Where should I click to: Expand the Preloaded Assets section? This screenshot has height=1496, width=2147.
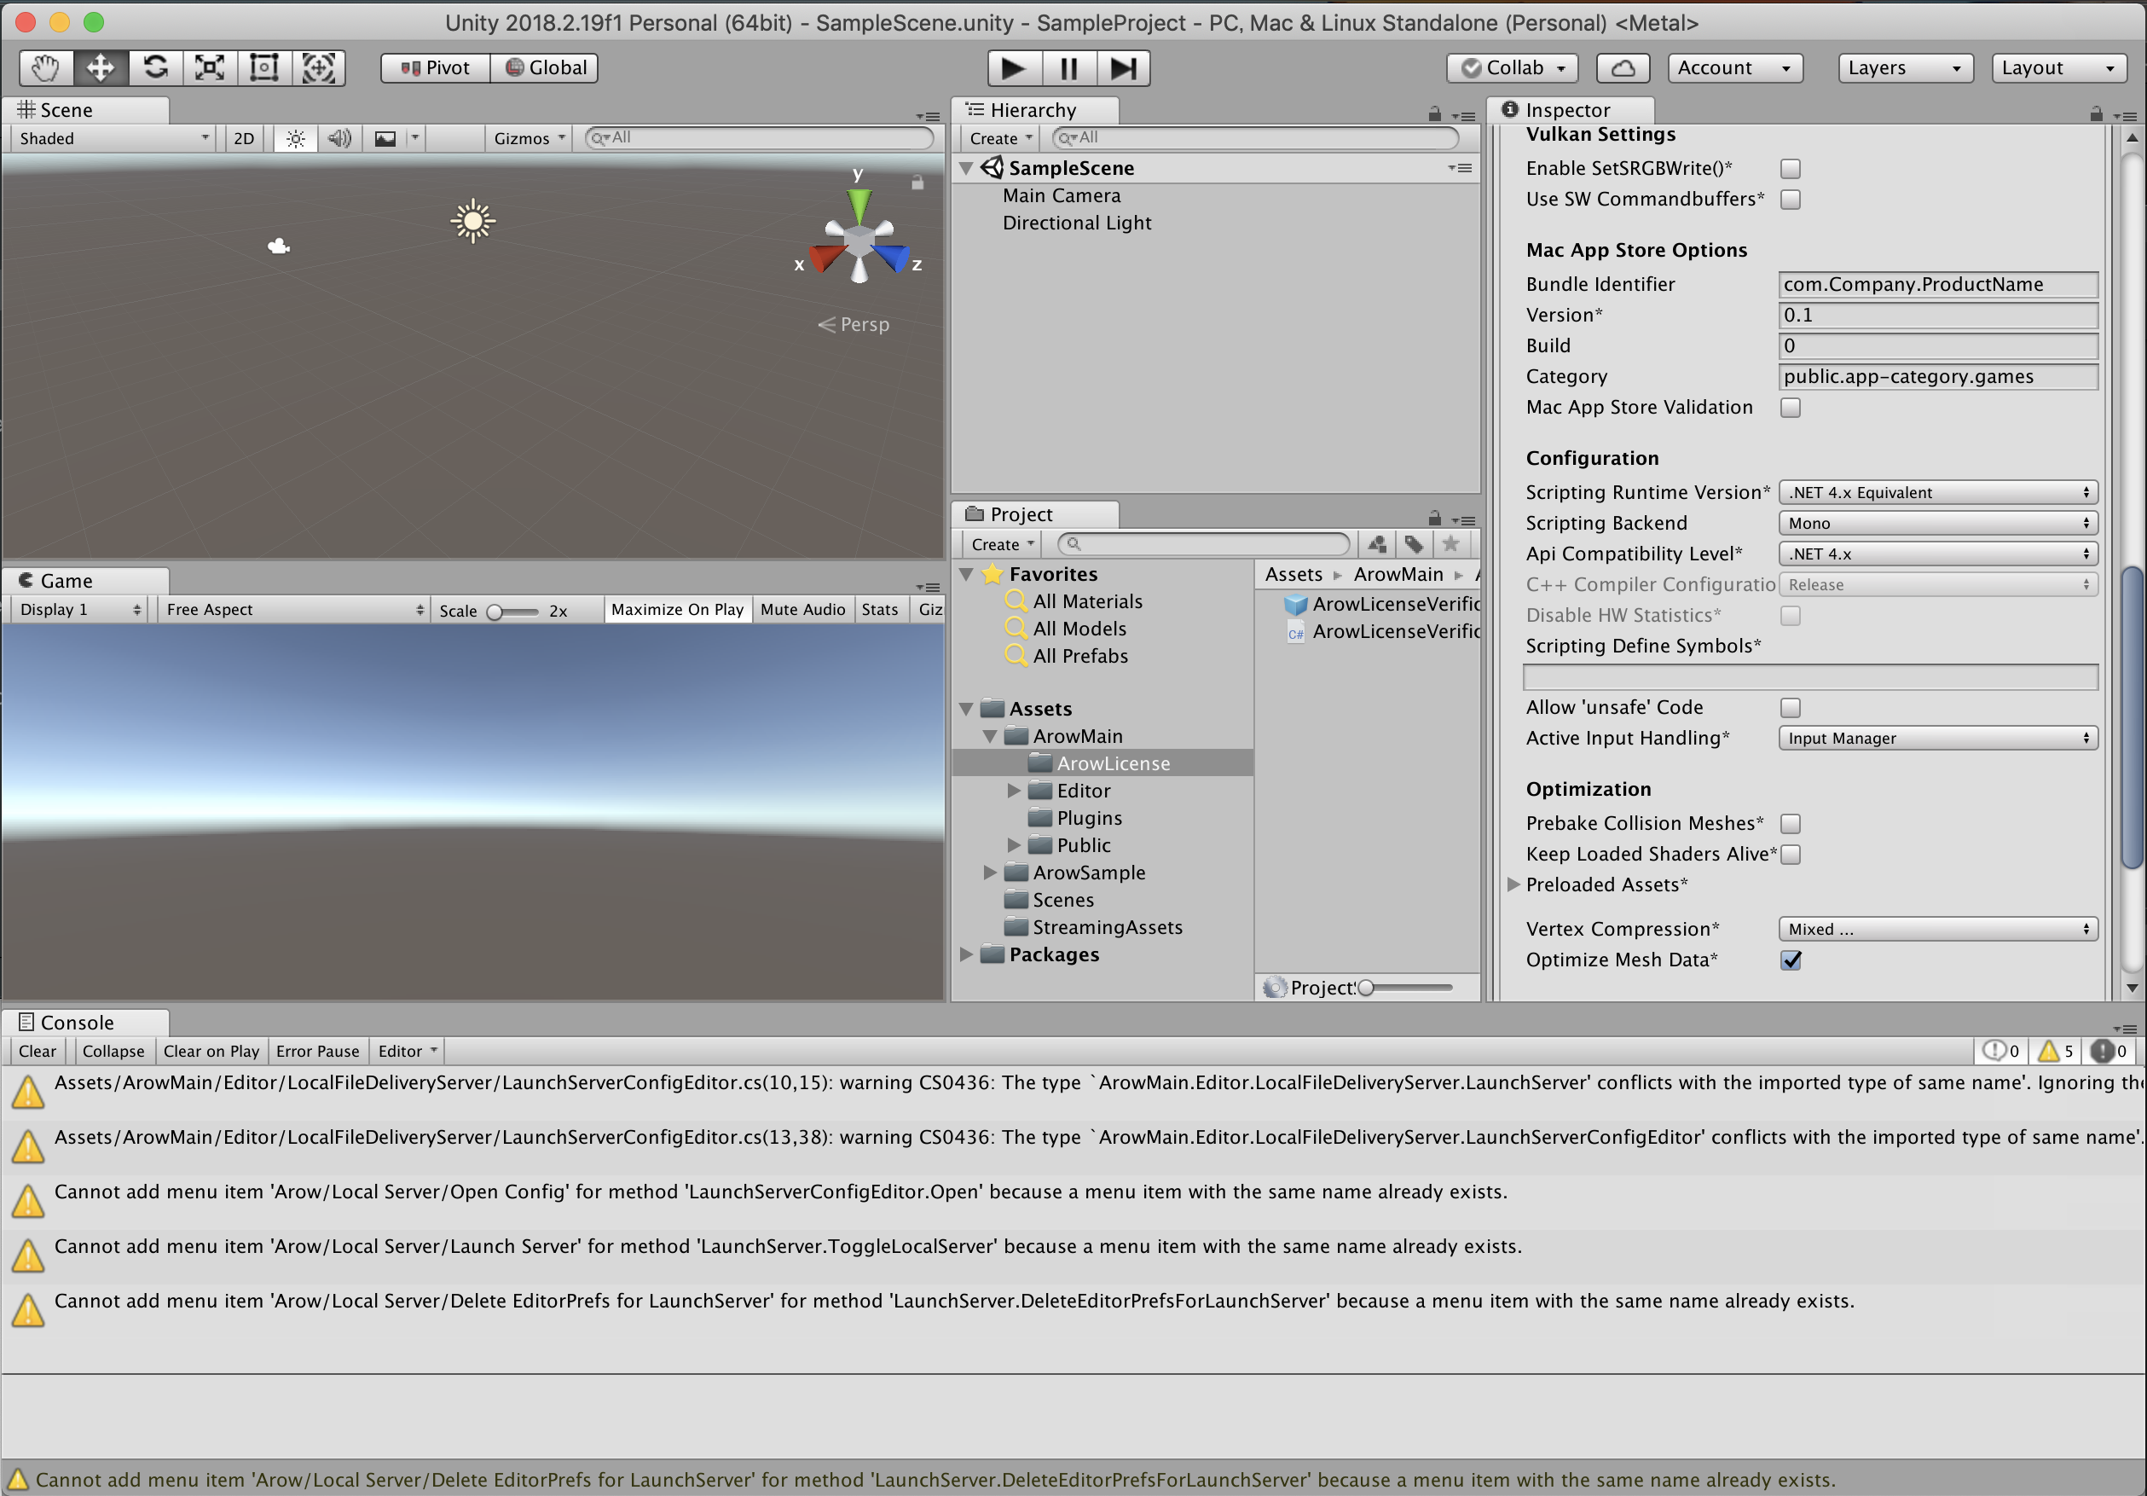[x=1513, y=885]
